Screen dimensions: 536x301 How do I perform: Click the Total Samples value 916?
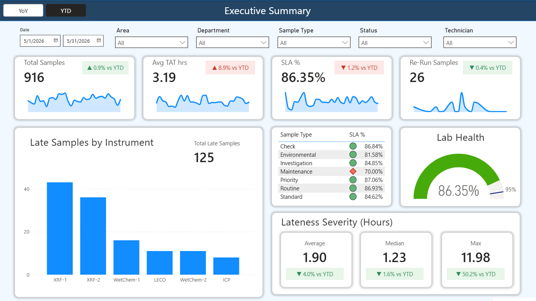point(34,78)
